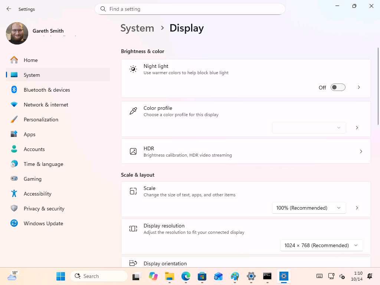Open Bluetooth & devices settings

(58, 90)
